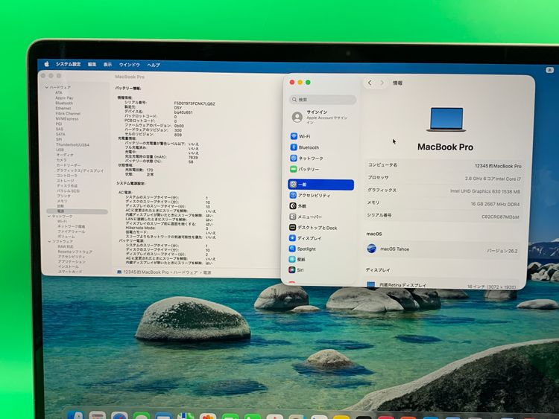Screen dimensions: 559x419
Task: Click the メモリ 16 GB row
Action: (x=443, y=204)
